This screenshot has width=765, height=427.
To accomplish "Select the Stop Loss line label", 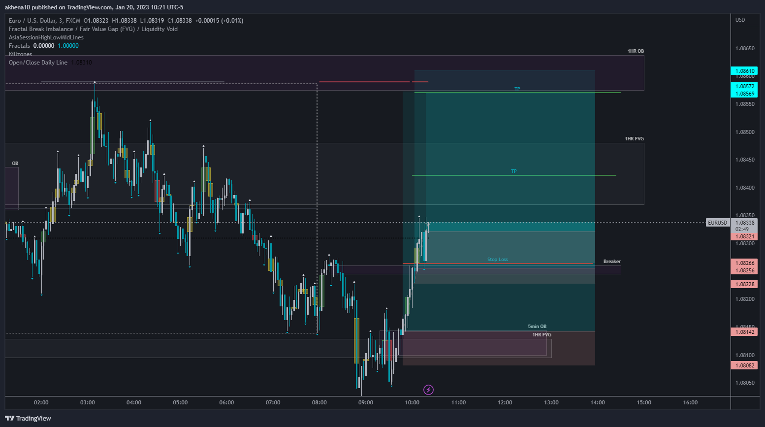I will tap(498, 260).
